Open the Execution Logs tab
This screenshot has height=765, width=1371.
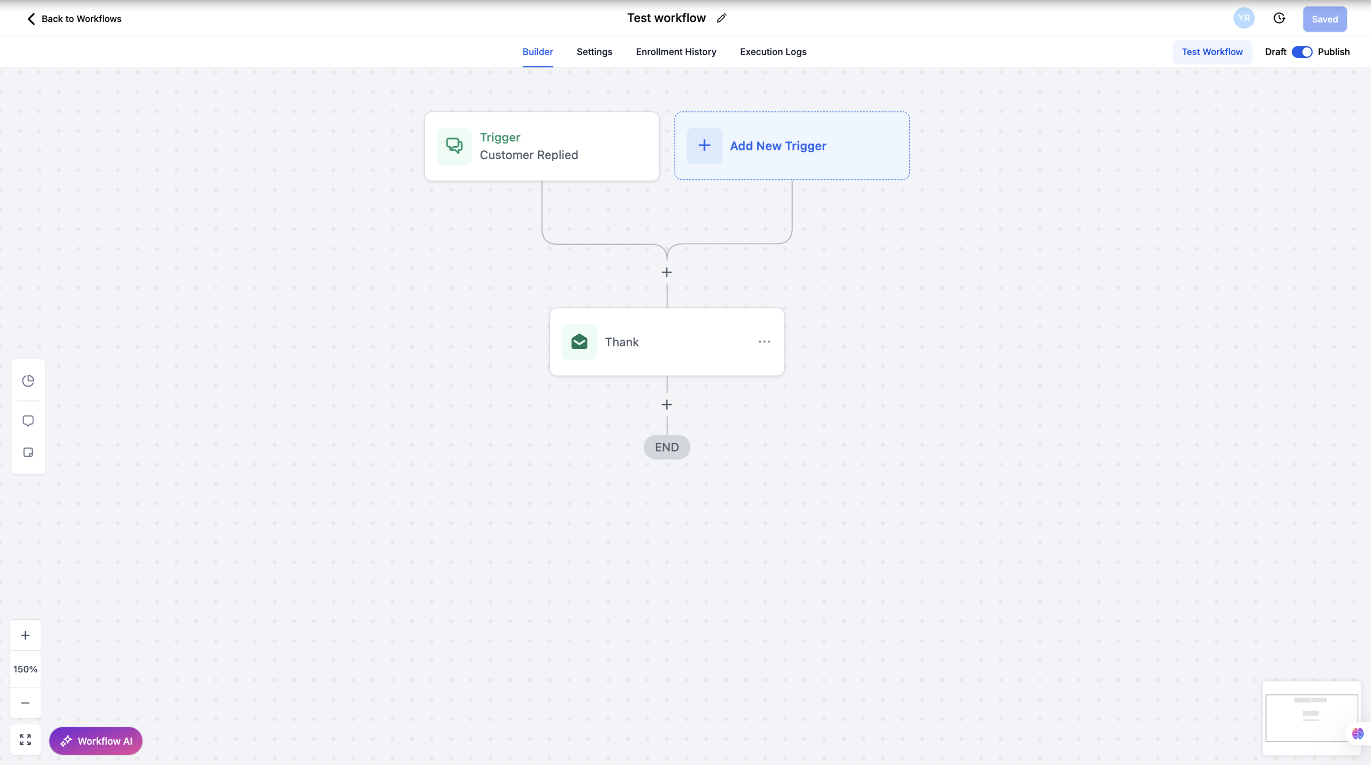tap(773, 52)
